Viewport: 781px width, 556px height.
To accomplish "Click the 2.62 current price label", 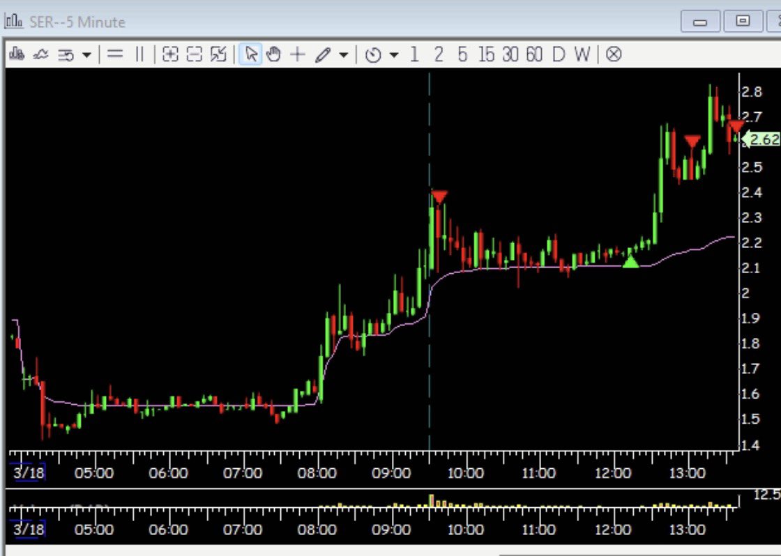I will point(762,139).
